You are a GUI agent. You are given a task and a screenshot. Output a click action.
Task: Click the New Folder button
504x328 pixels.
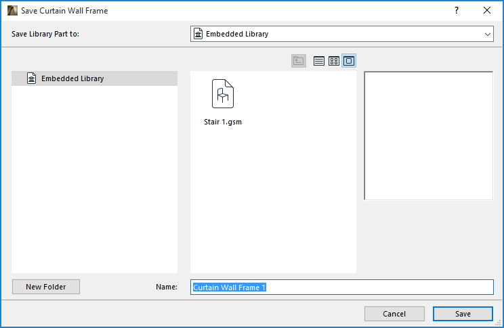pos(46,287)
